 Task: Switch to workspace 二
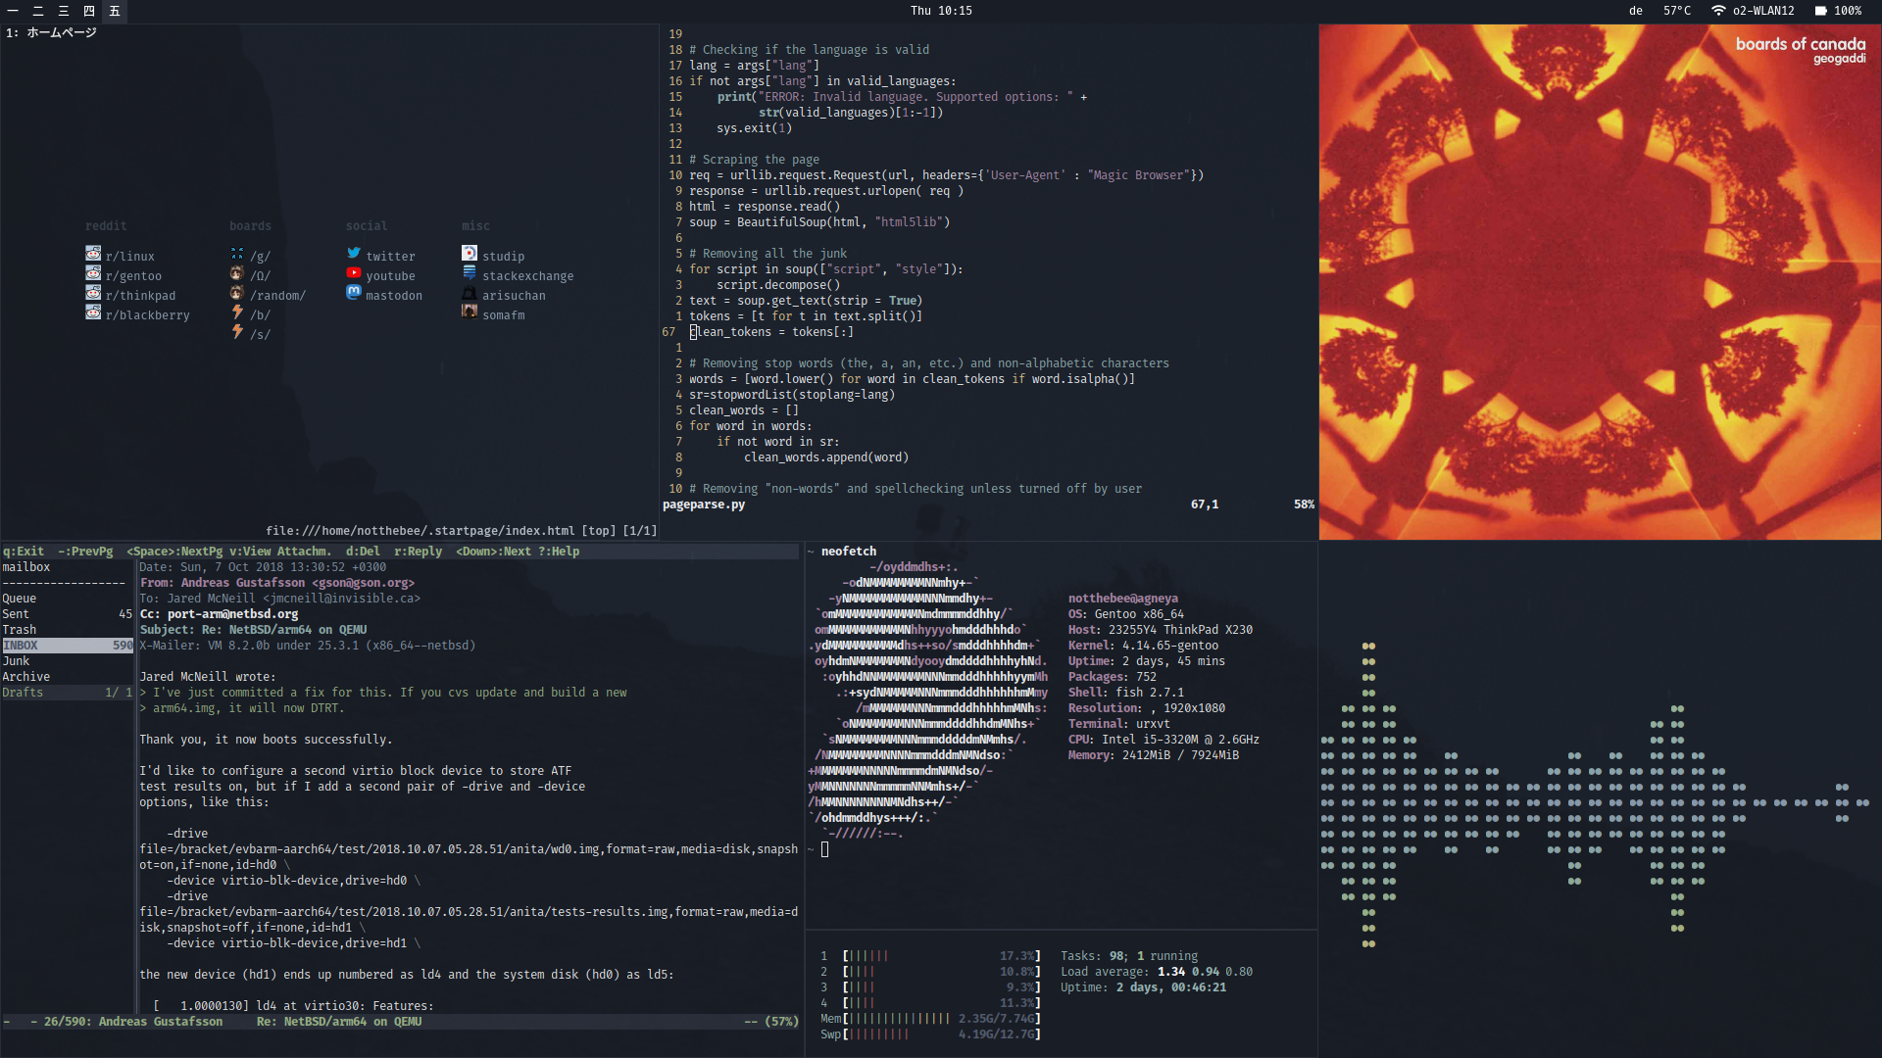point(38,11)
